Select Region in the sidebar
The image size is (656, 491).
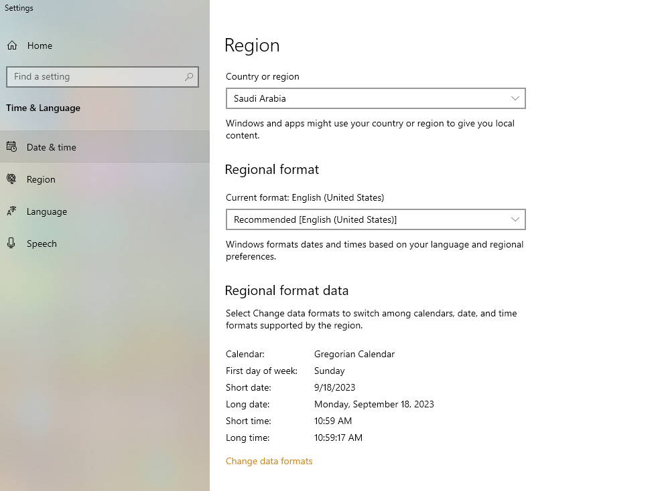click(105, 179)
